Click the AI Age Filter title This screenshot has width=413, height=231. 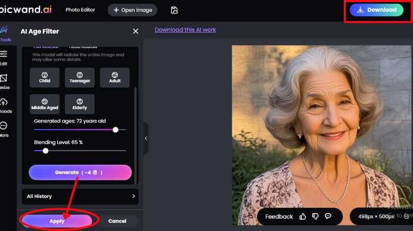(40, 32)
